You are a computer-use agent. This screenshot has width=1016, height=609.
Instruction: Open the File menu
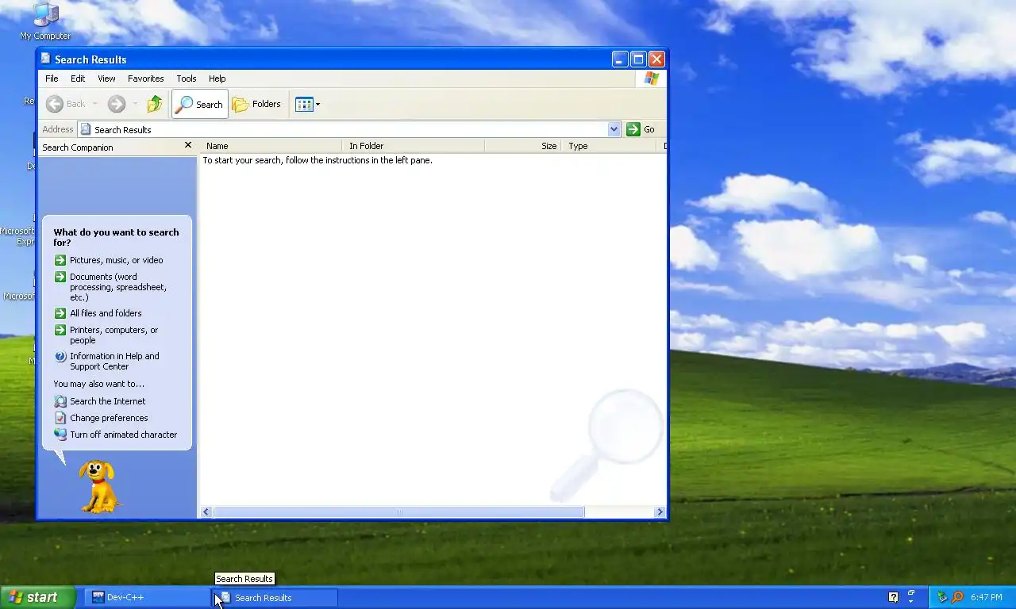[52, 79]
